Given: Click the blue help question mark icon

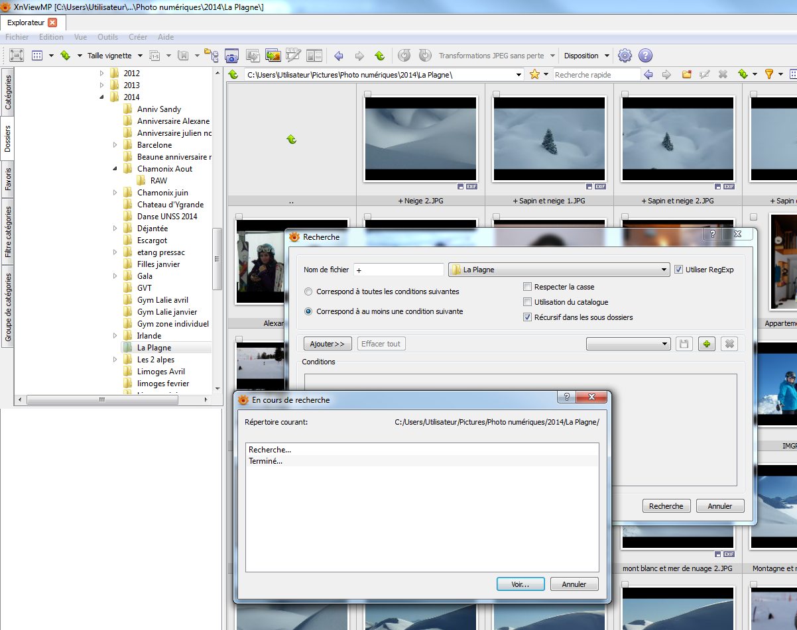Looking at the screenshot, I should pos(645,56).
